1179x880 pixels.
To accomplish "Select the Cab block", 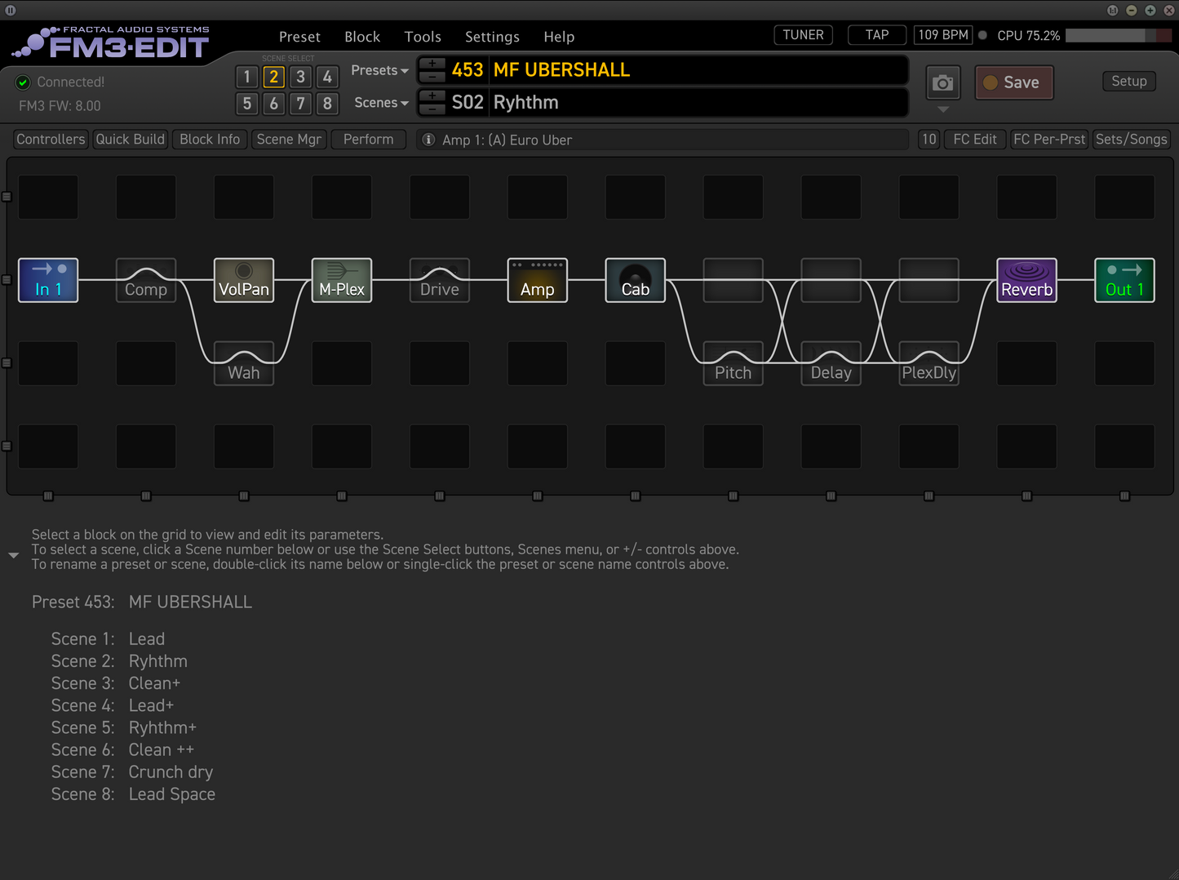I will point(636,280).
